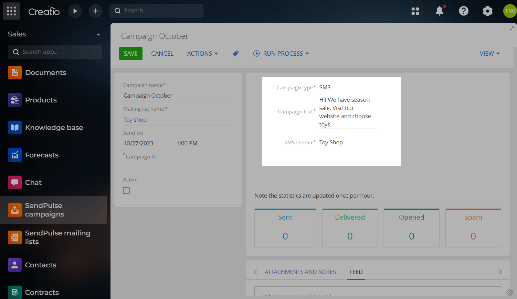Open the quick add plus menu

[96, 11]
